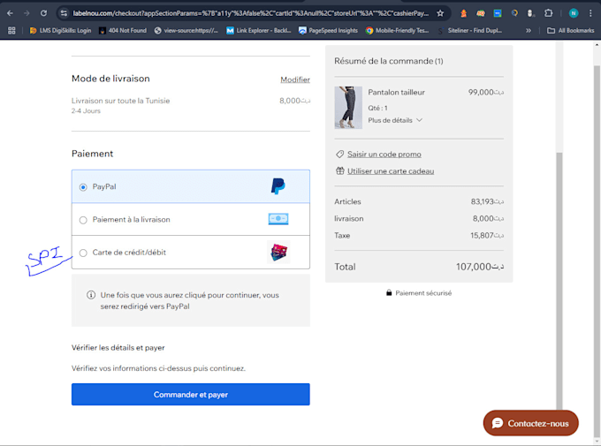Click the gift card icon
This screenshot has height=446, width=601.
point(340,170)
